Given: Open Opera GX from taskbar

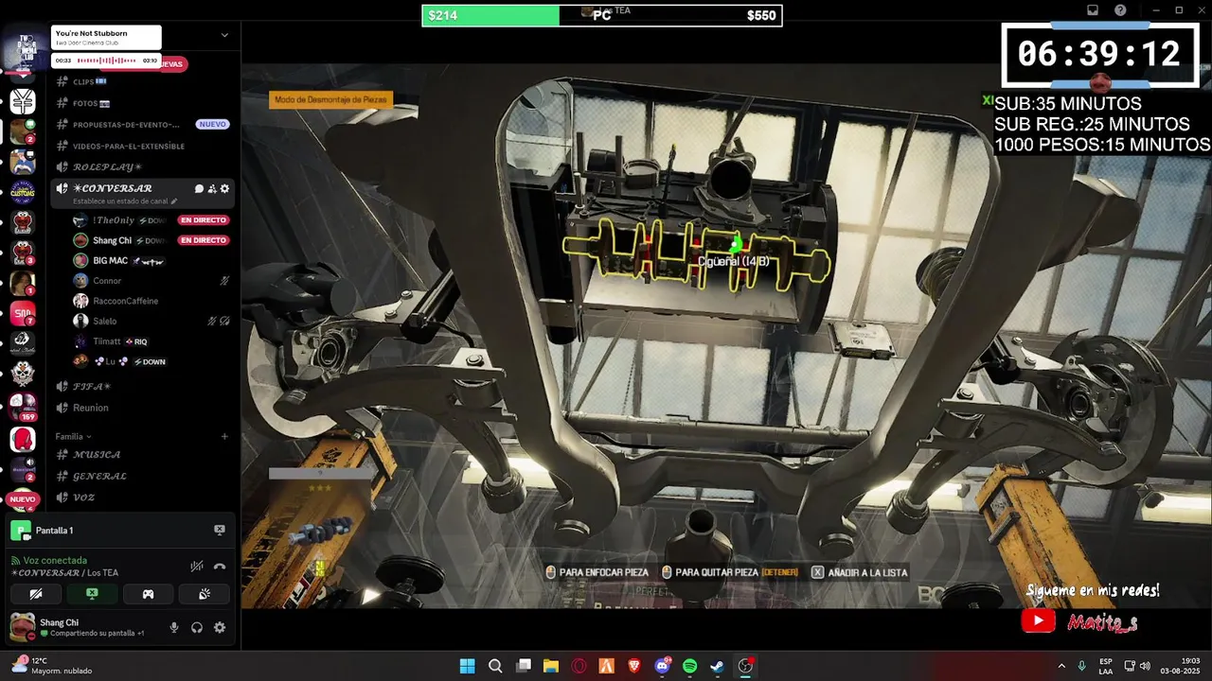Looking at the screenshot, I should coord(579,666).
